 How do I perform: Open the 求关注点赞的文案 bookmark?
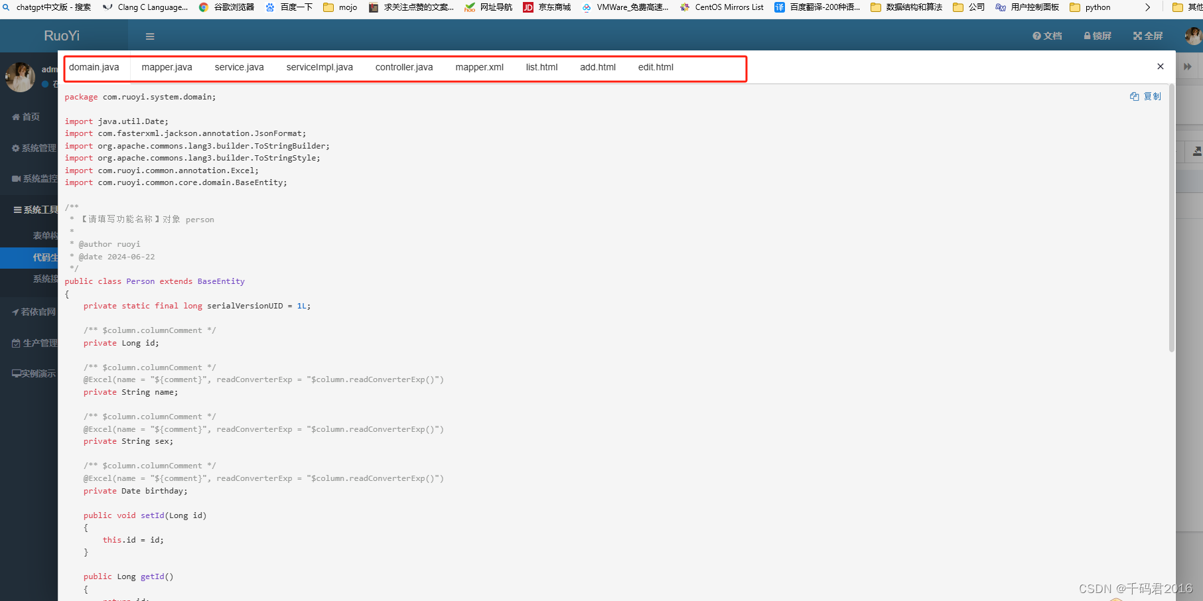coord(411,7)
